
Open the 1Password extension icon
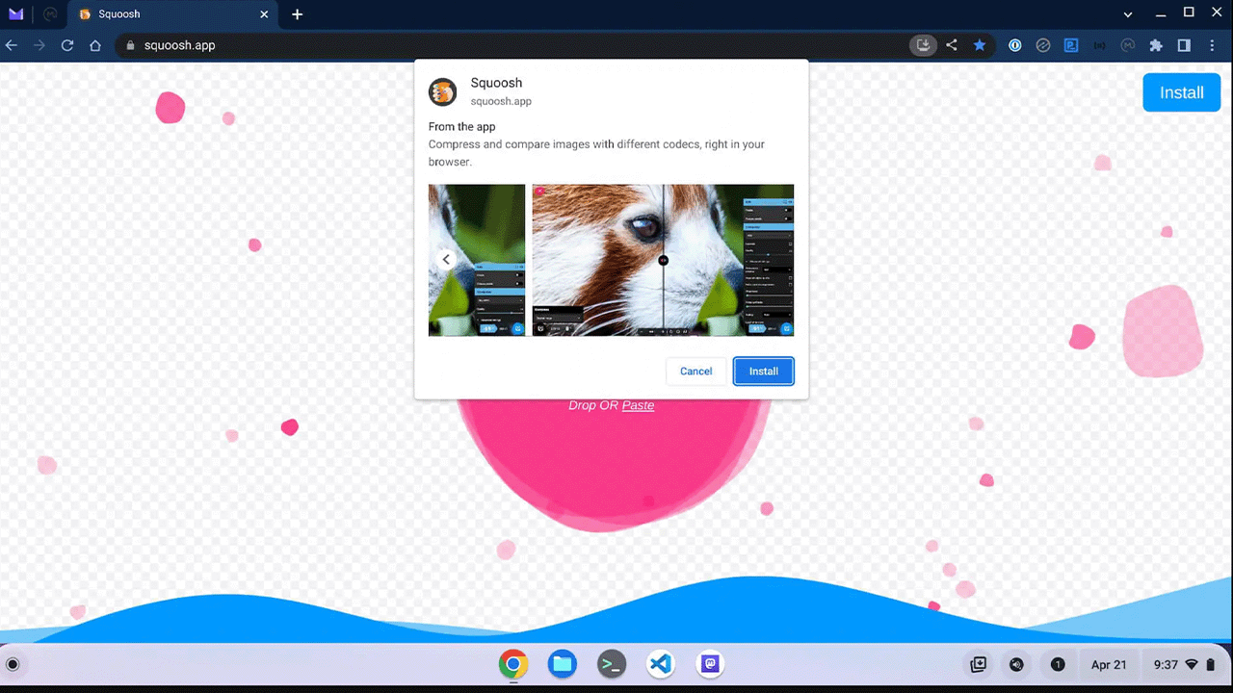click(x=1014, y=45)
